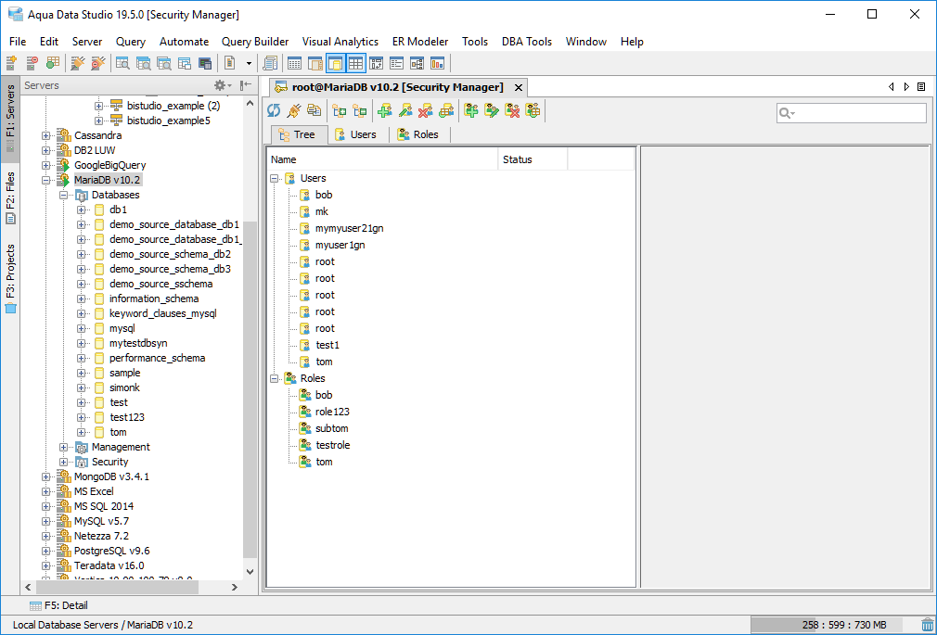Toggle the highlighted yellow panel toolbar button
Image resolution: width=937 pixels, height=635 pixels.
335,63
